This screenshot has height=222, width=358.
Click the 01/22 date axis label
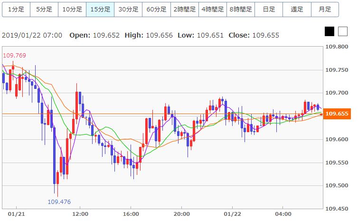tap(232, 214)
